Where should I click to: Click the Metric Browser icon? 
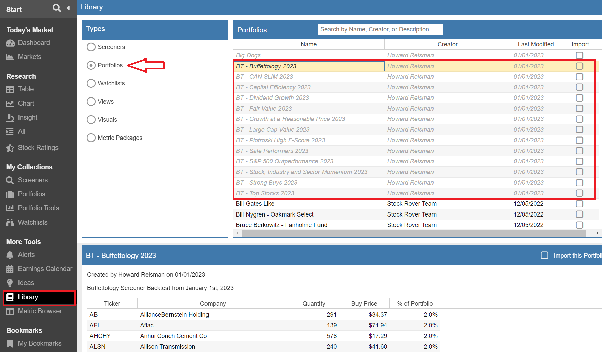click(10, 311)
